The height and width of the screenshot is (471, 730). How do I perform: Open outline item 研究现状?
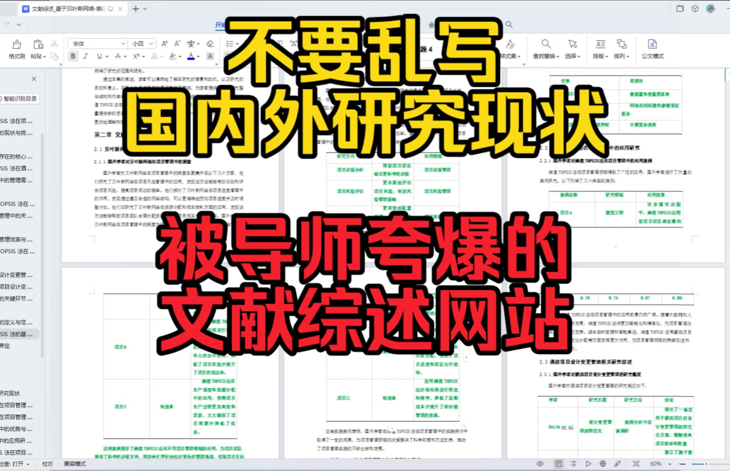point(10,393)
